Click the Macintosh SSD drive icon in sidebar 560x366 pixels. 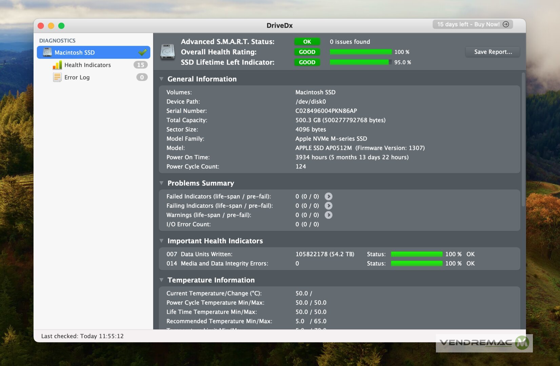47,52
